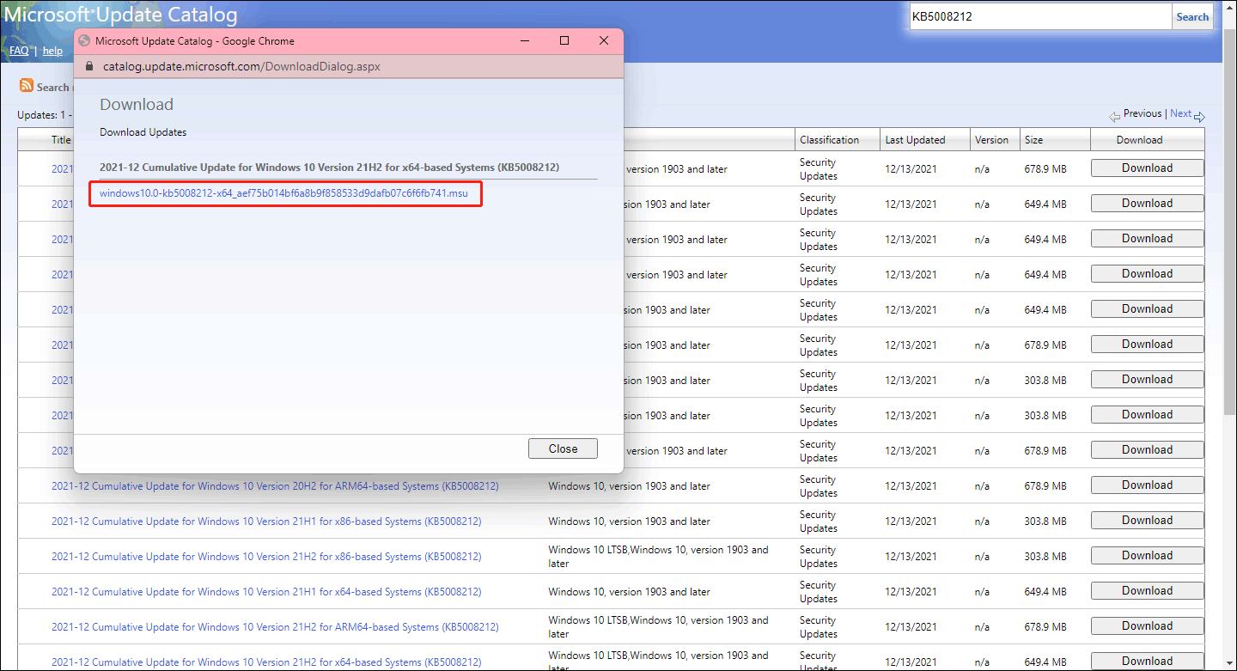Open the 21H1 x86-based Systems update link
This screenshot has width=1237, height=671.
point(266,522)
